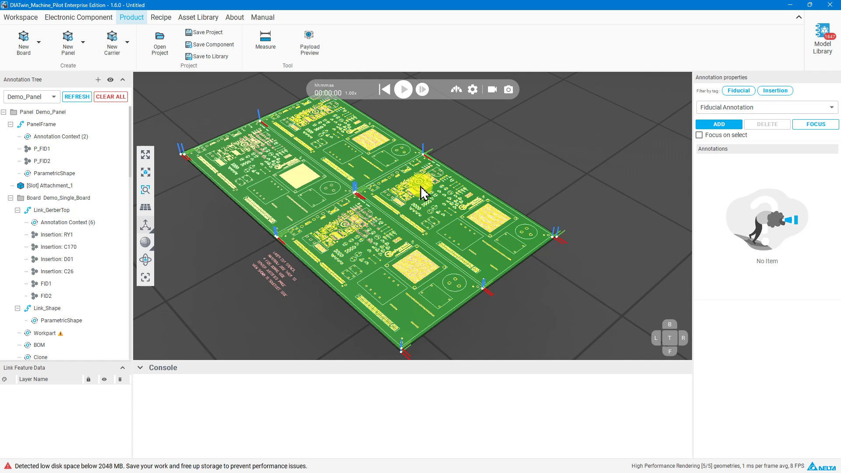
Task: Create a New Board
Action: click(24, 43)
